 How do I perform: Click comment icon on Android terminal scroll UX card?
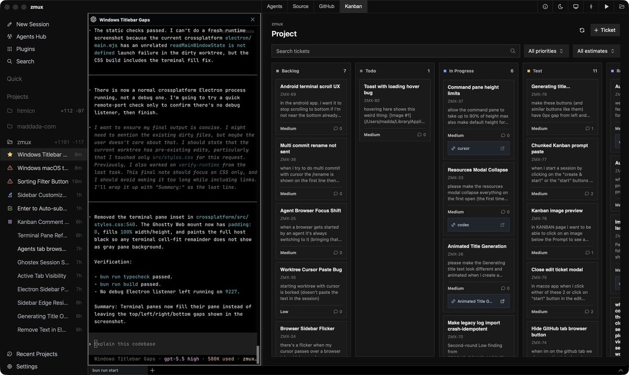tap(335, 128)
